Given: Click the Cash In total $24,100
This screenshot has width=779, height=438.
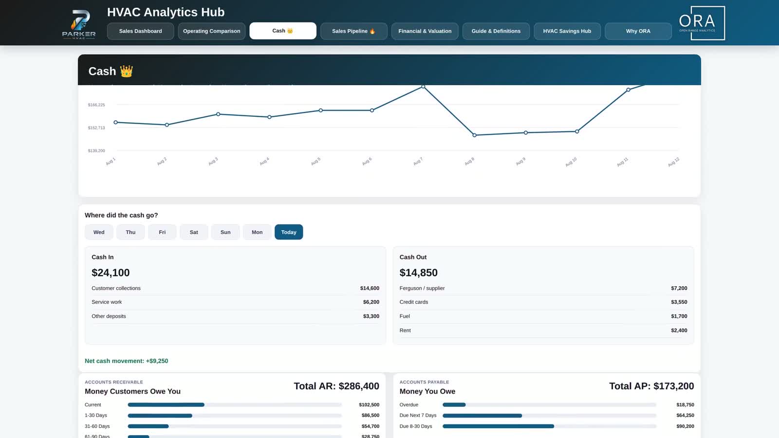Looking at the screenshot, I should coord(111,273).
